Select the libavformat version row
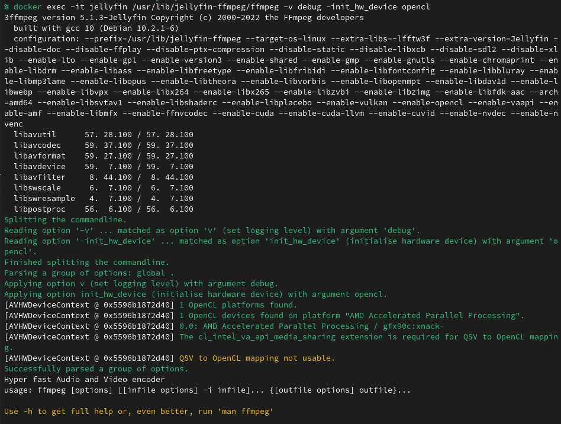Screen dimensions: 561x424 point(104,156)
